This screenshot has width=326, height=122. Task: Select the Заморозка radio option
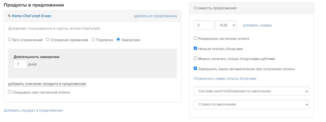point(118,40)
